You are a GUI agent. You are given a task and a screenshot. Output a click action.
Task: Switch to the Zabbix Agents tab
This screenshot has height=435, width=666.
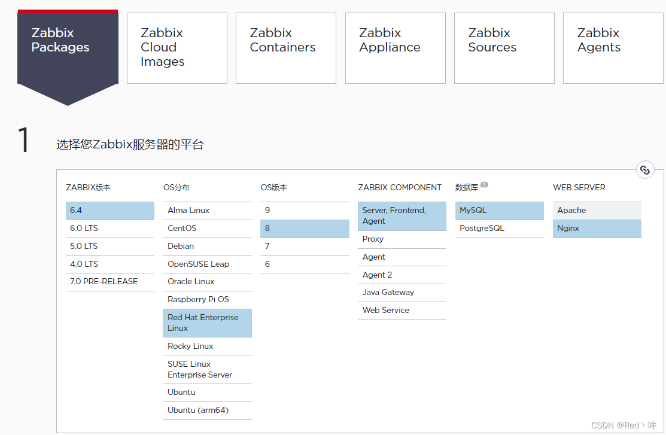click(x=613, y=48)
